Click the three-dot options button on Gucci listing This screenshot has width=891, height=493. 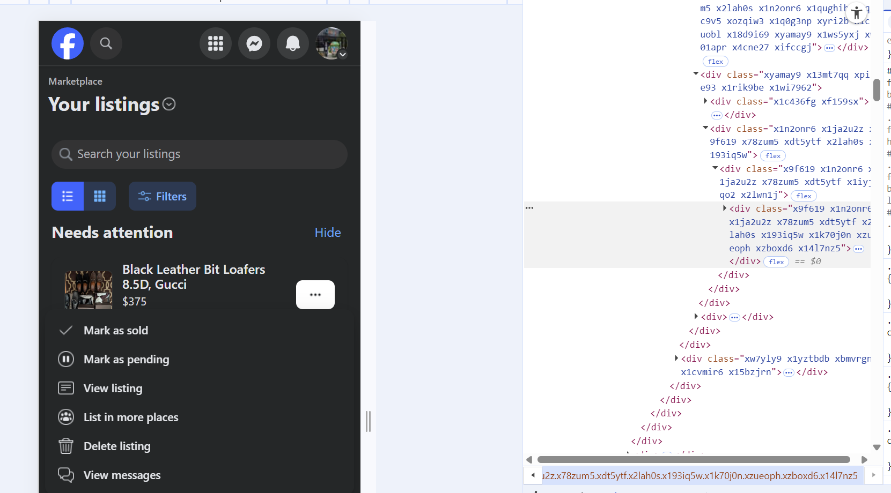(x=315, y=295)
